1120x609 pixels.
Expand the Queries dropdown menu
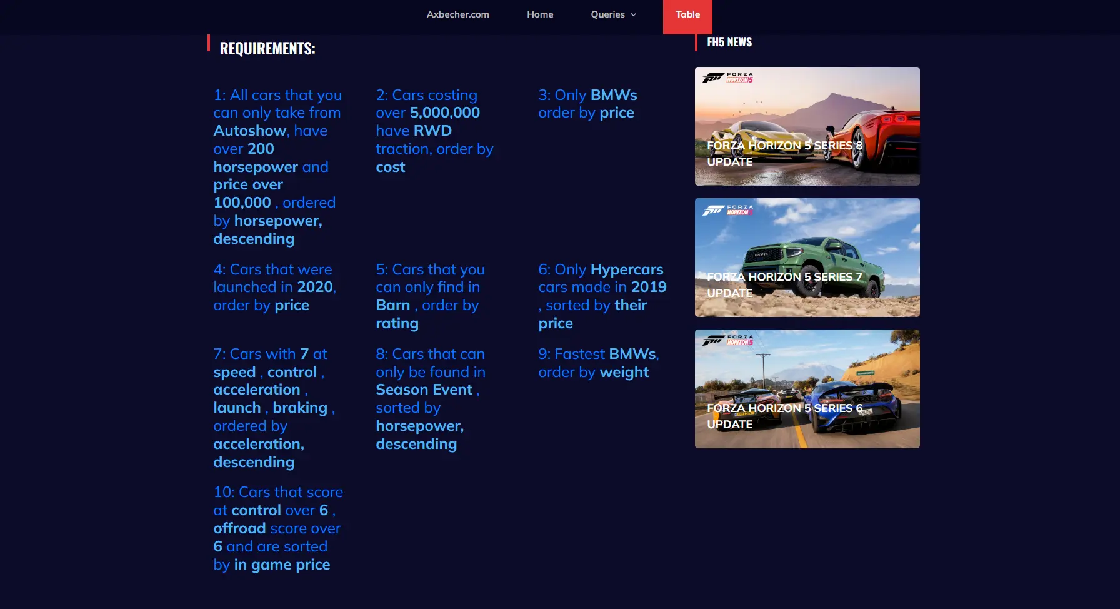click(x=607, y=14)
